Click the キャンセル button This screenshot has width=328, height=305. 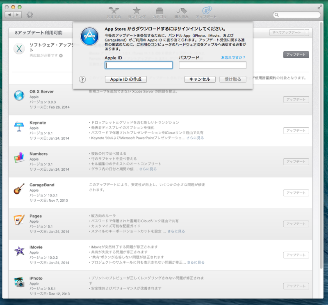point(200,79)
